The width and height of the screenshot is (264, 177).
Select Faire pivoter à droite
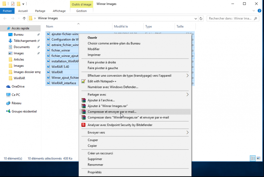coord(135,63)
